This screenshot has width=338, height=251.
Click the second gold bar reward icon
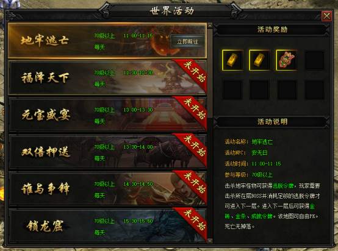[259, 60]
